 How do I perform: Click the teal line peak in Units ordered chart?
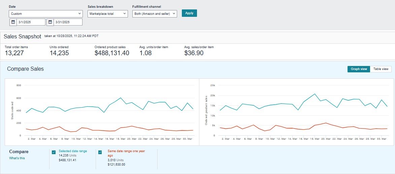121,98
